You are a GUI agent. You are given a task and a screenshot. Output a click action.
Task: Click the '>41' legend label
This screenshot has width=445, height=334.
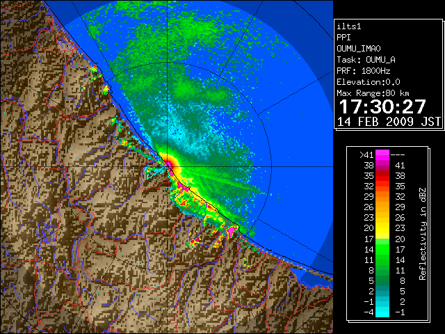coord(366,155)
